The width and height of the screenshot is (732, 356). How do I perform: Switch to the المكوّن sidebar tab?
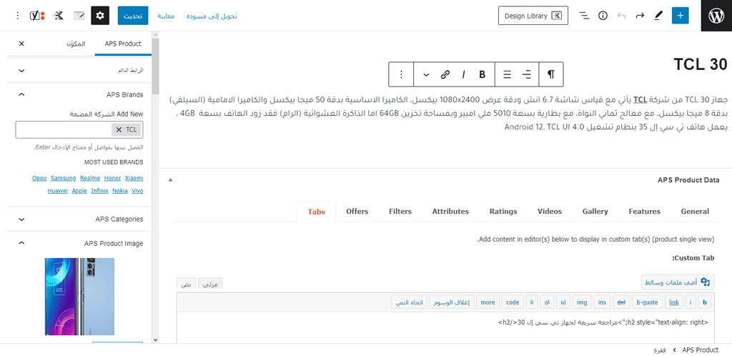tap(76, 44)
